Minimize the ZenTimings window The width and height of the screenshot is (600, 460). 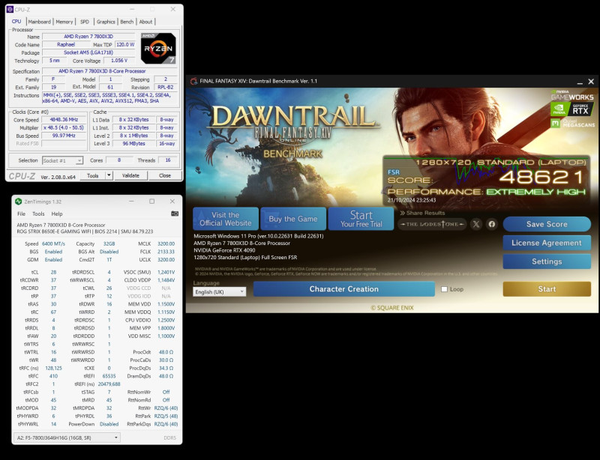131,201
